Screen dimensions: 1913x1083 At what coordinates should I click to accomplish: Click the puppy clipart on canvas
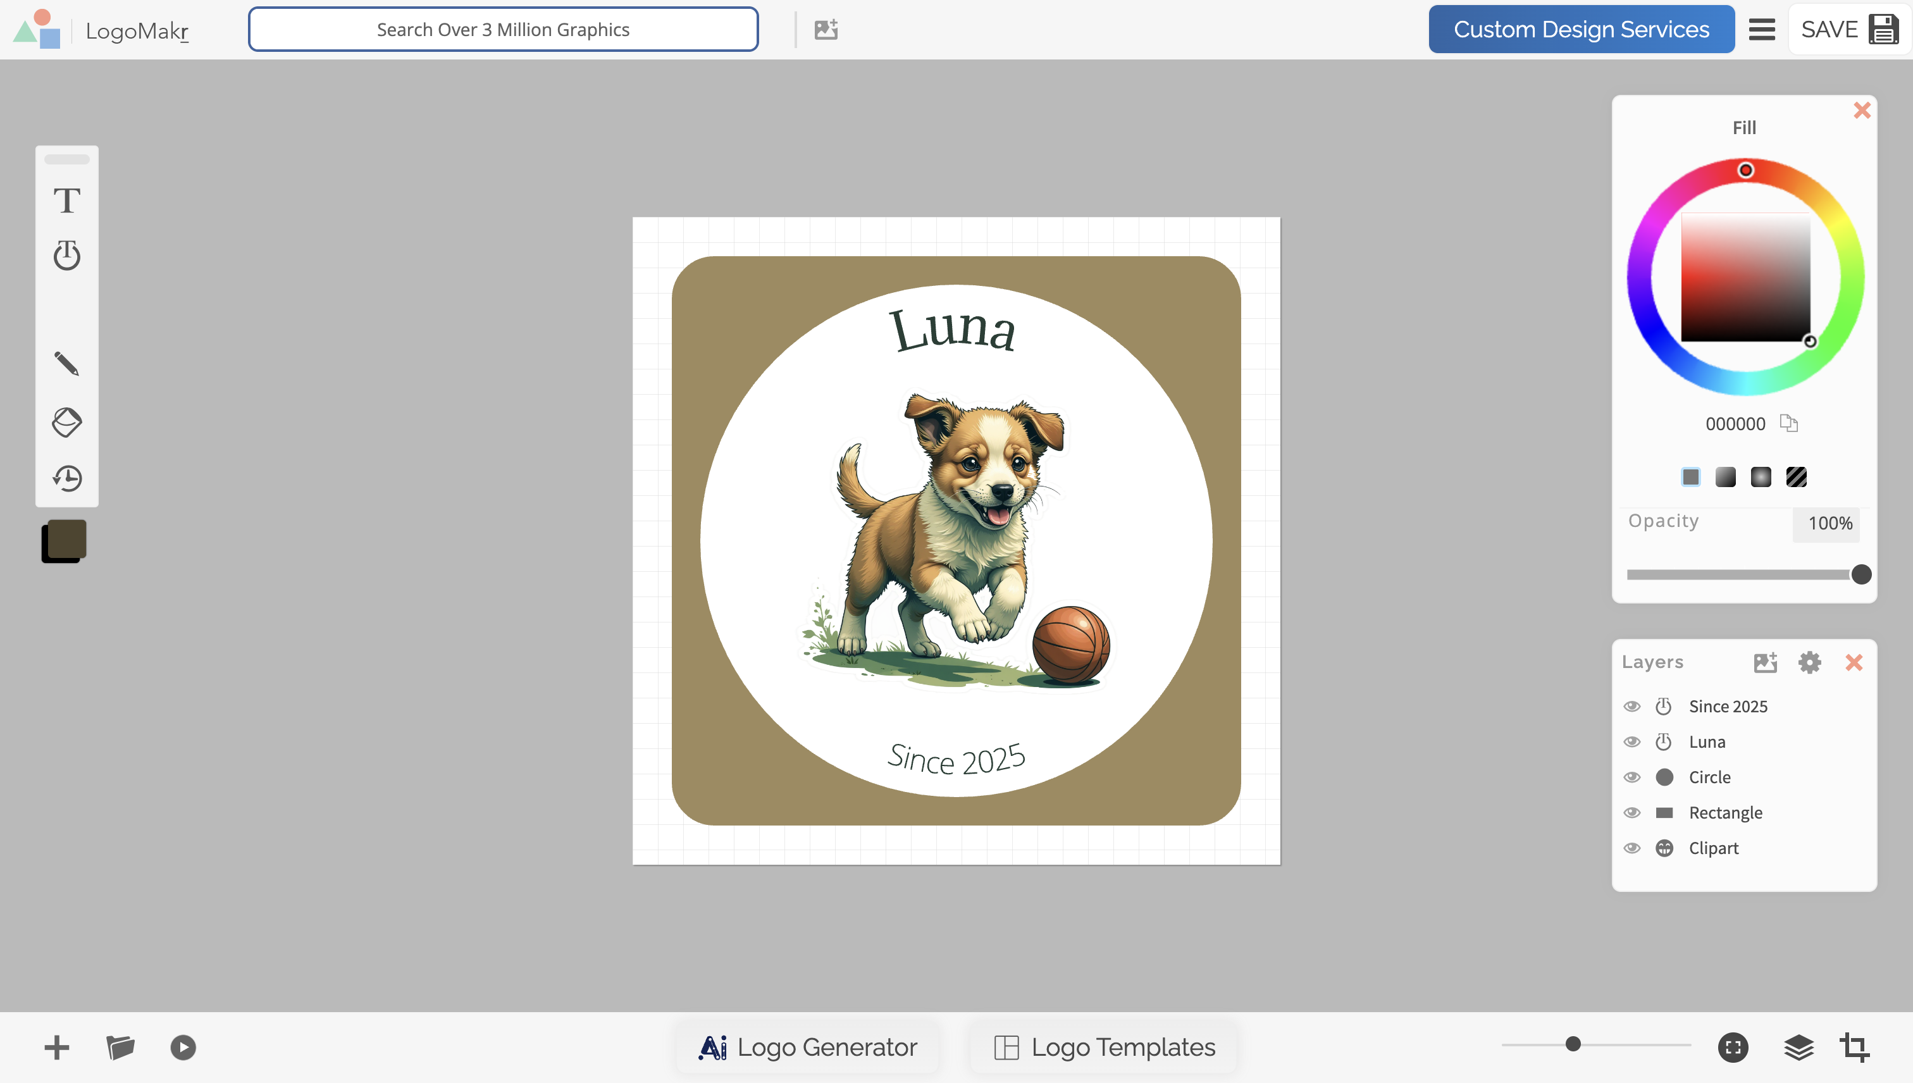(956, 541)
